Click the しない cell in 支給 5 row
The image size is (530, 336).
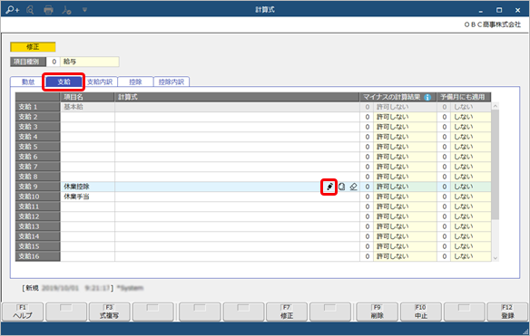471,147
